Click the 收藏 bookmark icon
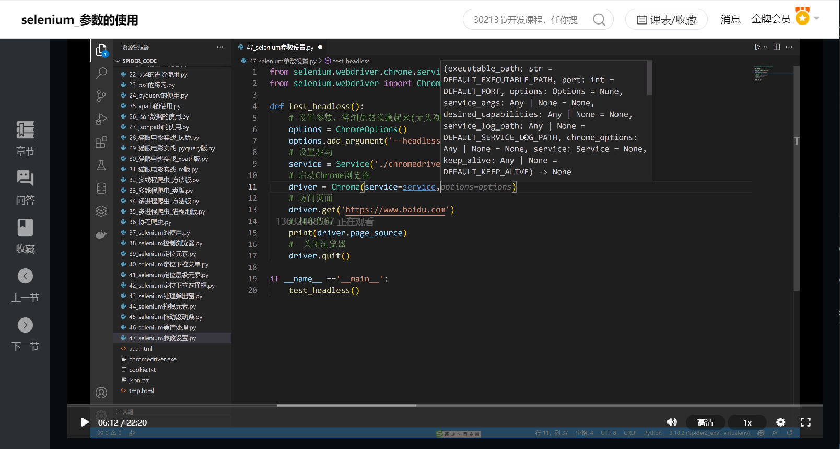 tap(25, 228)
